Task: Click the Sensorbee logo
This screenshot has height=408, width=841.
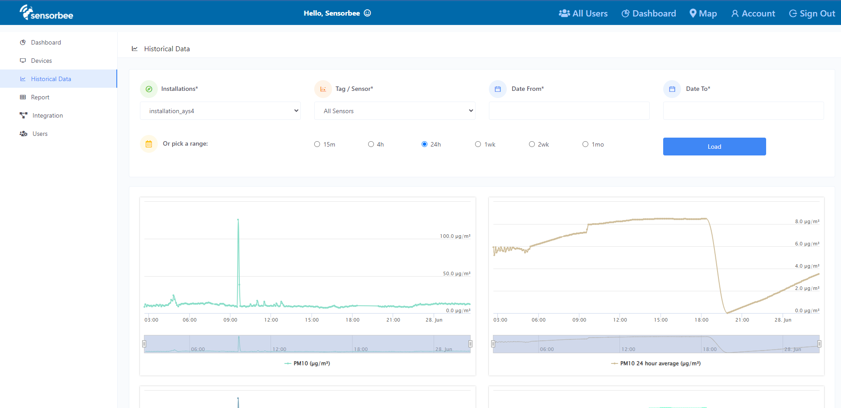Action: pyautogui.click(x=46, y=12)
